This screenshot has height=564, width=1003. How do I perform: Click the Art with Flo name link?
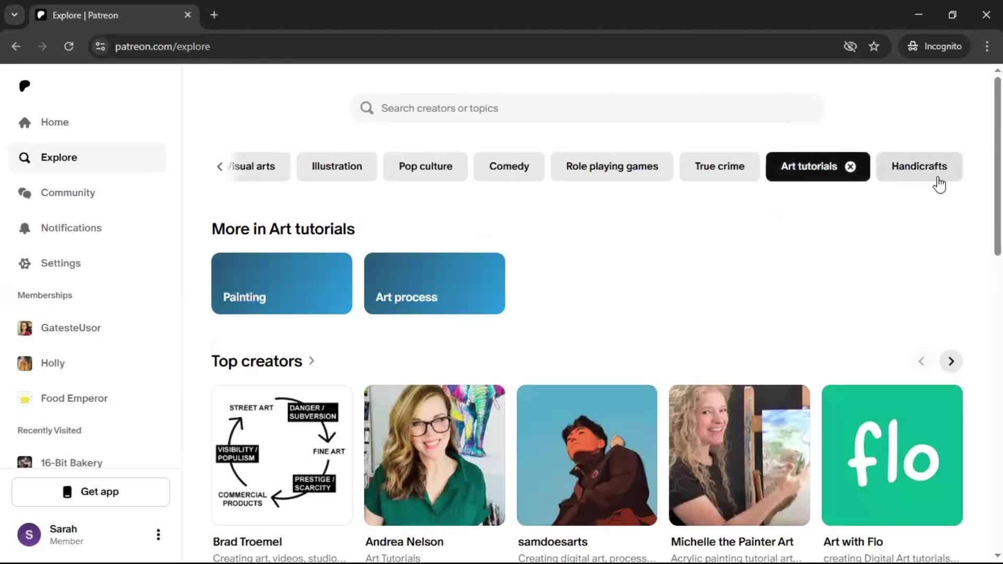[x=853, y=542]
